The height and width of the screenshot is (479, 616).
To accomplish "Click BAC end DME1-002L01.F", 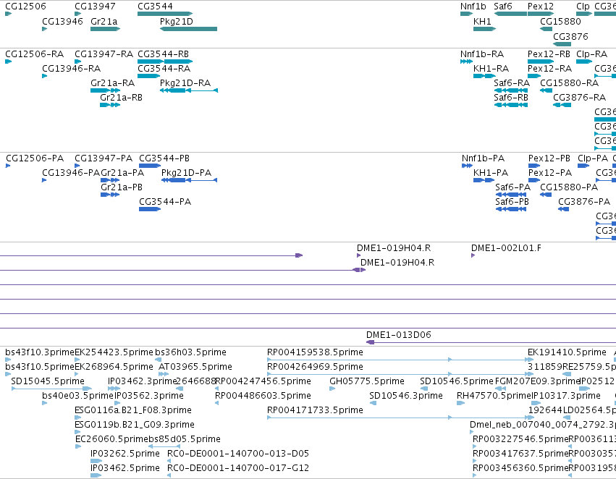I will [506, 247].
